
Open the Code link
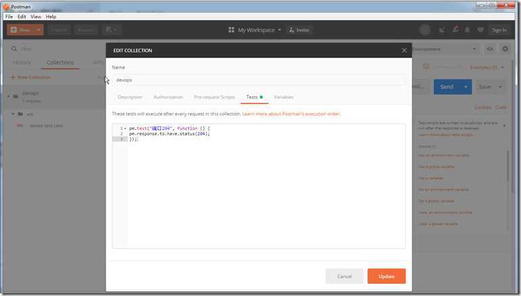click(x=501, y=107)
